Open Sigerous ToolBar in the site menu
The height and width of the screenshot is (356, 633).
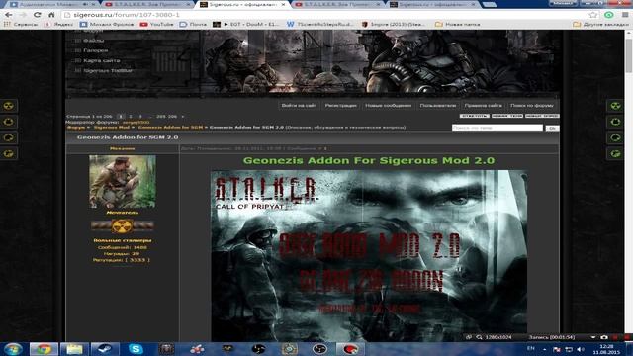point(108,70)
